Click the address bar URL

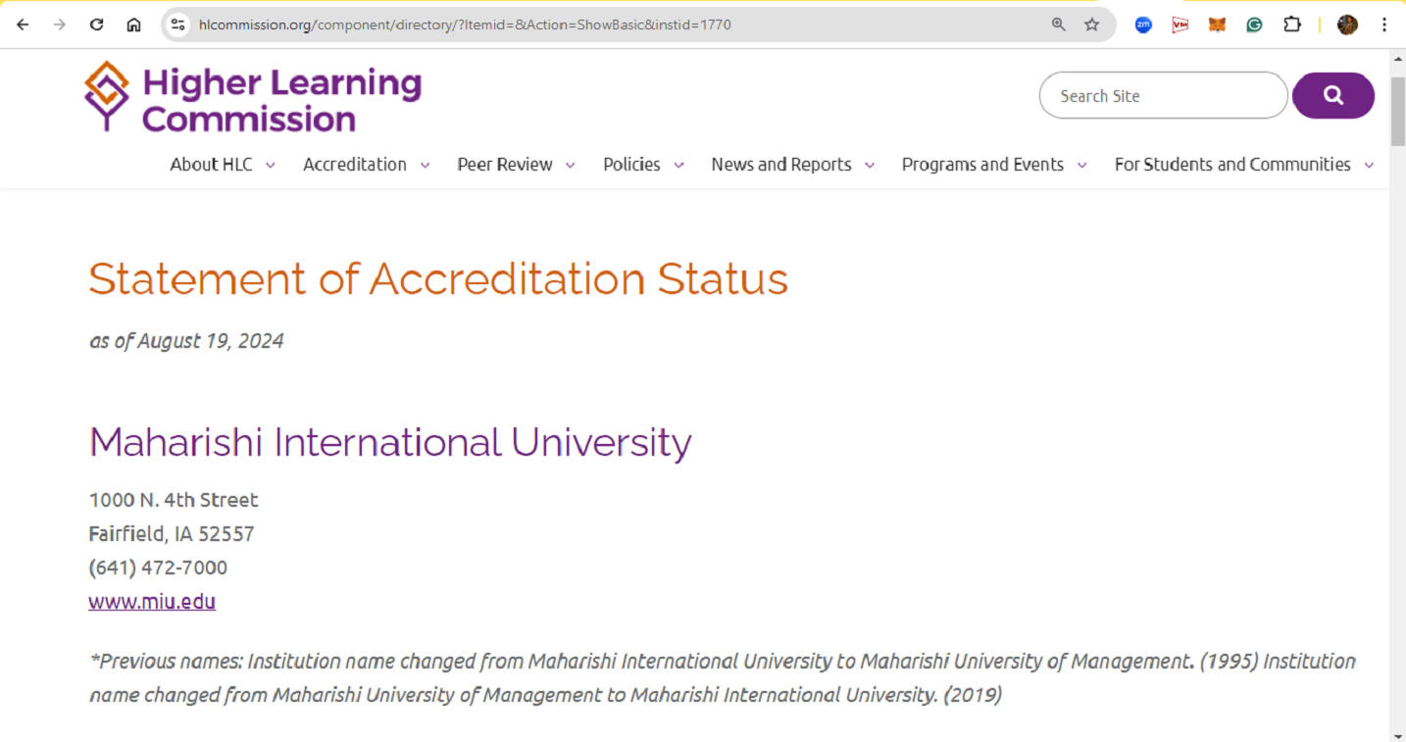(465, 25)
